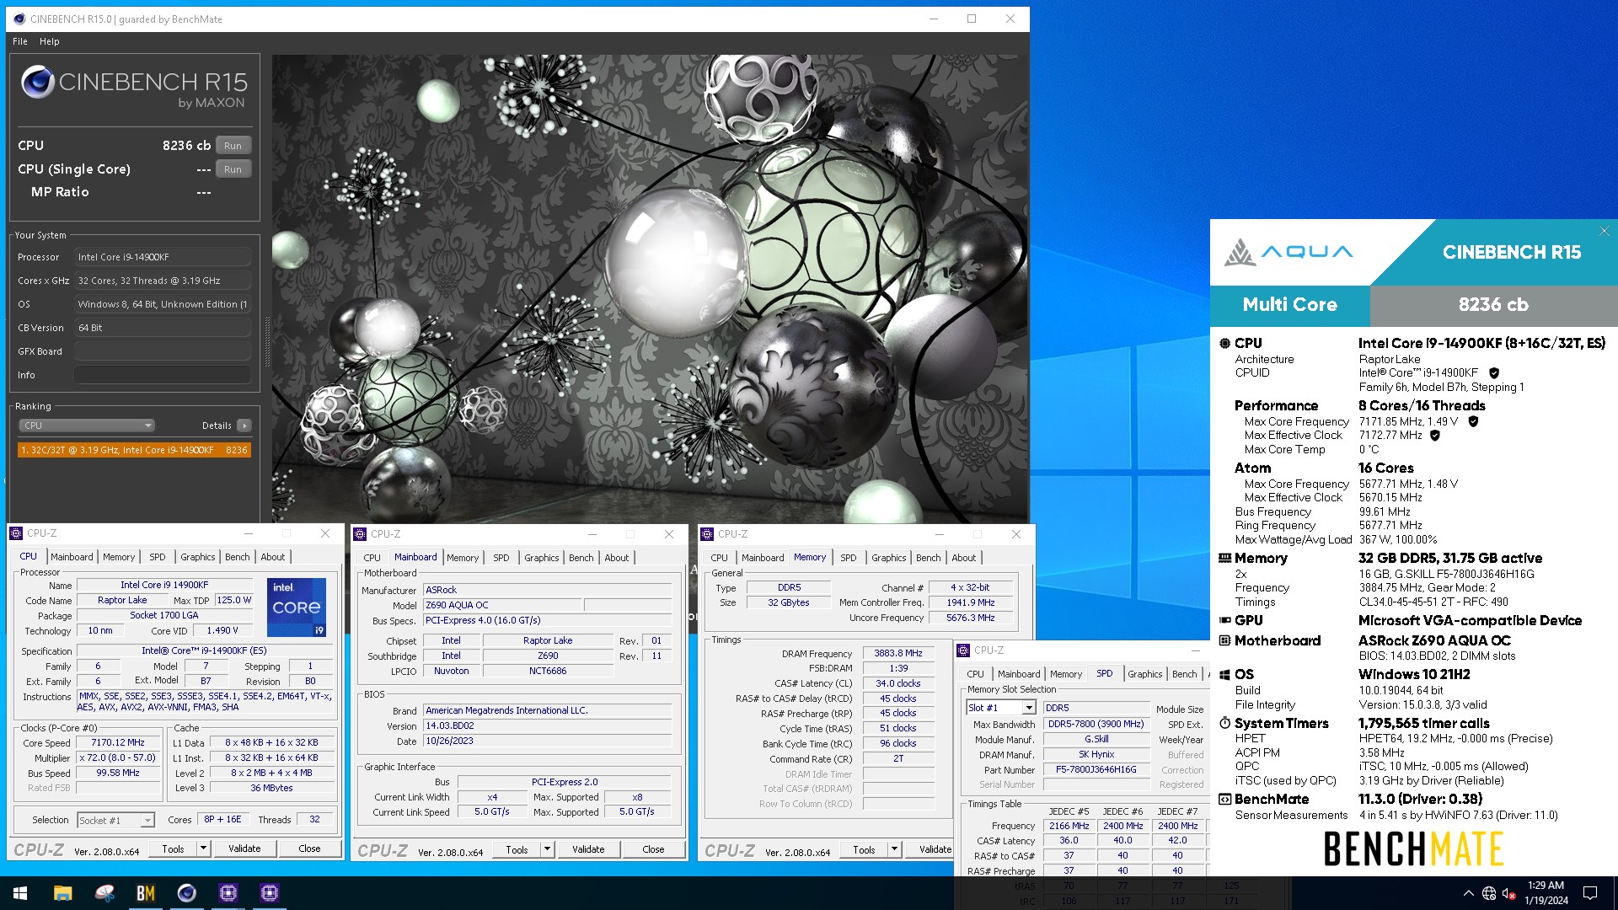The height and width of the screenshot is (910, 1618).
Task: Click the BIOS Version 14.03.BD02 field
Action: [548, 725]
